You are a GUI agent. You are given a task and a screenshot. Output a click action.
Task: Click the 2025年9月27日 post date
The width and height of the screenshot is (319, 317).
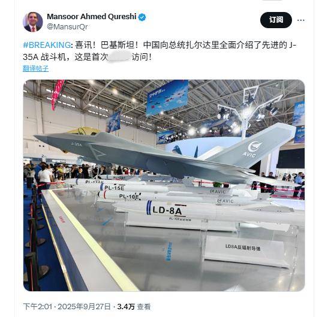click(x=84, y=306)
